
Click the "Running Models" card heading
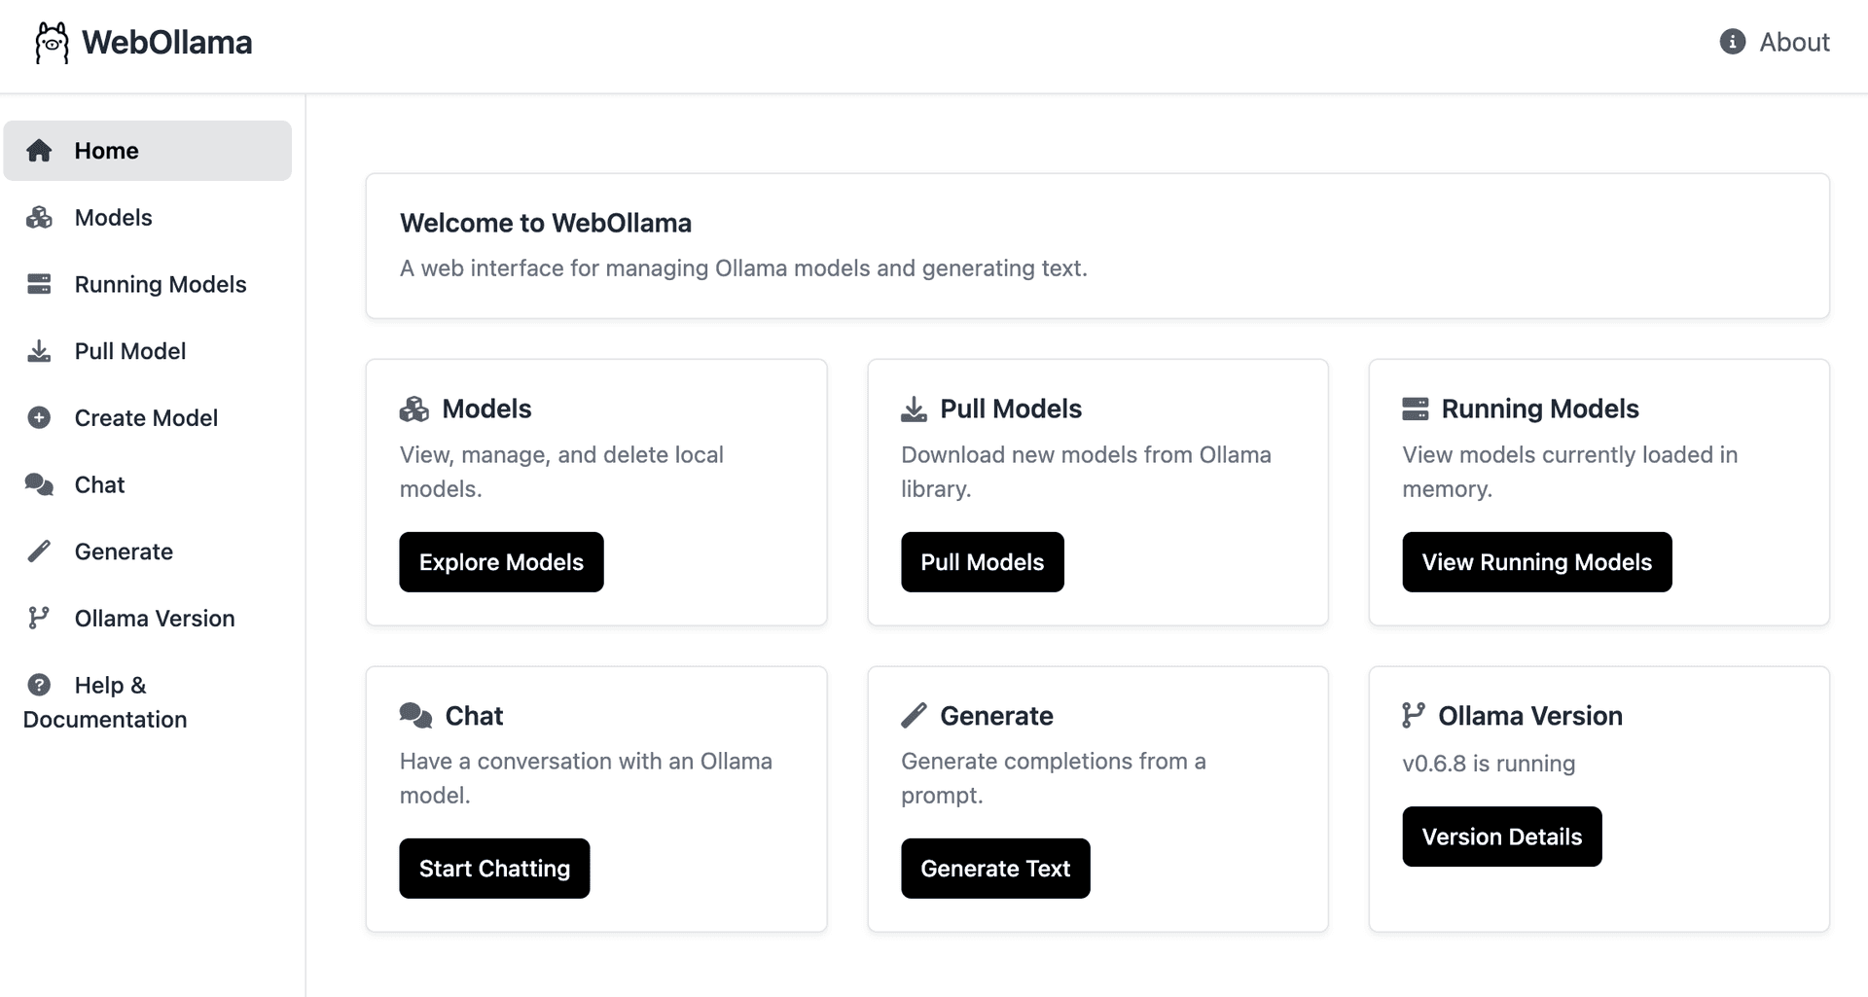(1540, 409)
